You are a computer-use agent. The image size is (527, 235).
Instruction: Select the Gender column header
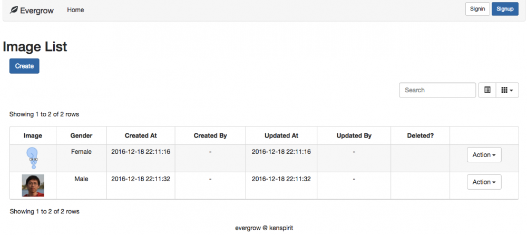pos(81,135)
